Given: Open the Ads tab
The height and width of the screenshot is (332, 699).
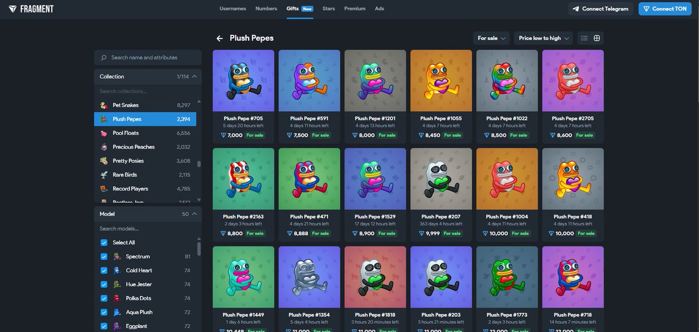Looking at the screenshot, I should (379, 9).
